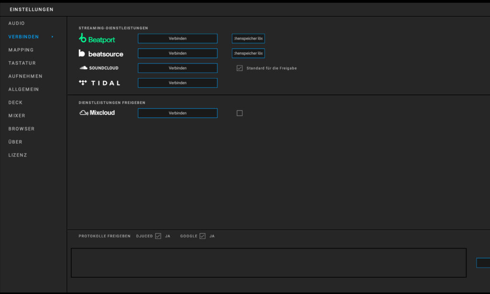Click the large text box at bottom
This screenshot has height=294, width=490.
tap(268, 263)
